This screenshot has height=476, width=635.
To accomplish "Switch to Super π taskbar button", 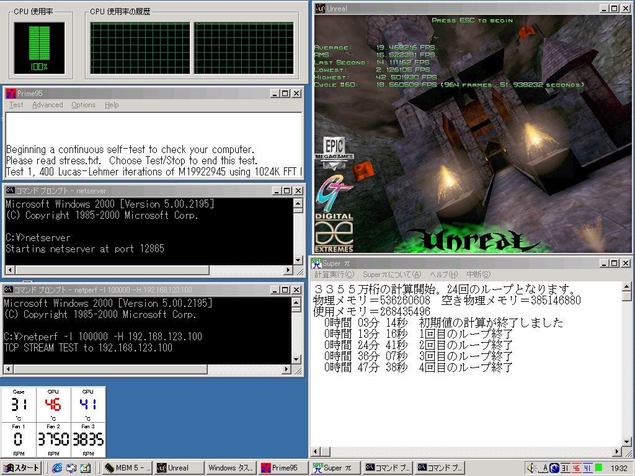I will 335,468.
